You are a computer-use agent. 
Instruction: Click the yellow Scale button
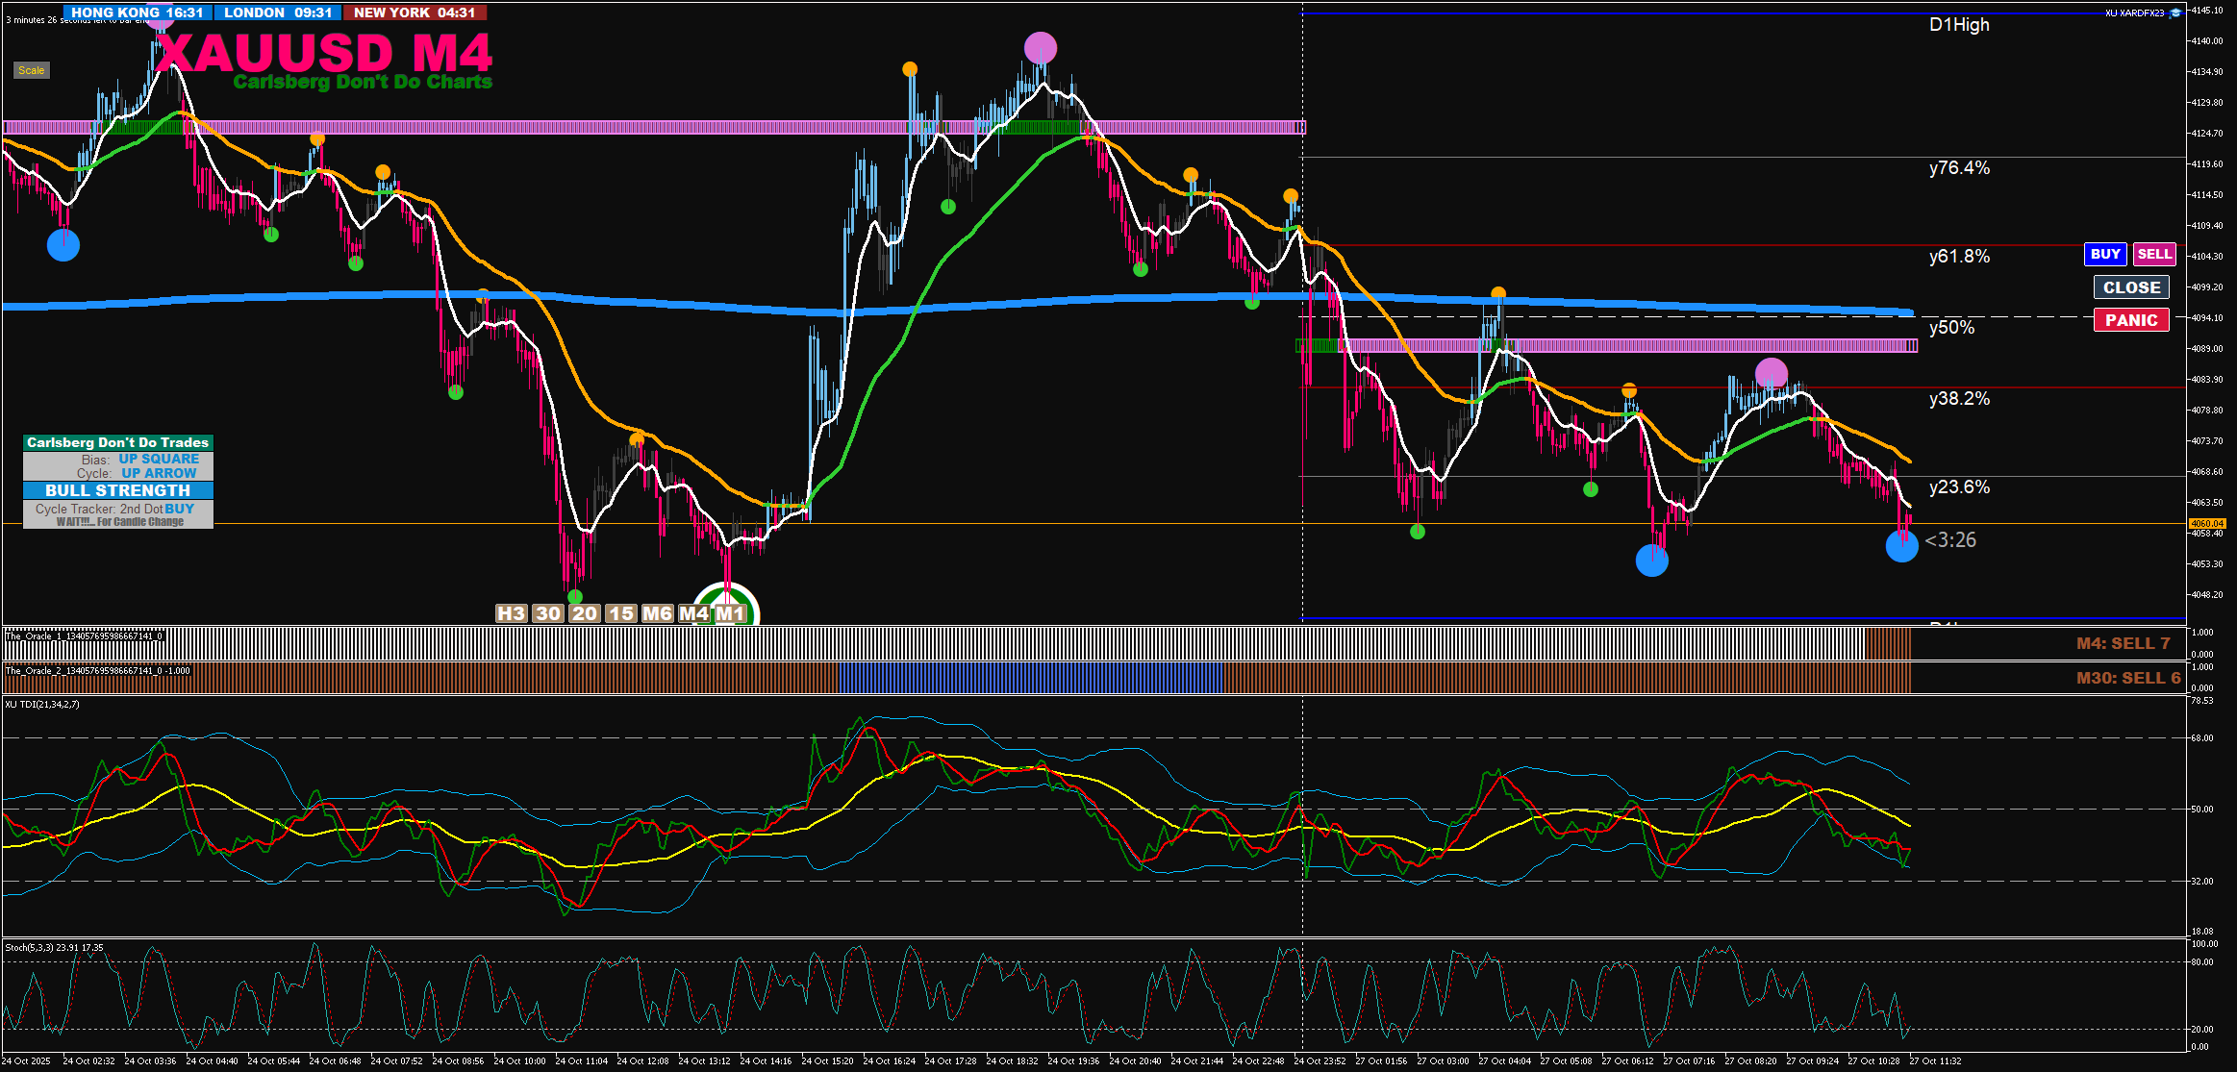point(31,70)
